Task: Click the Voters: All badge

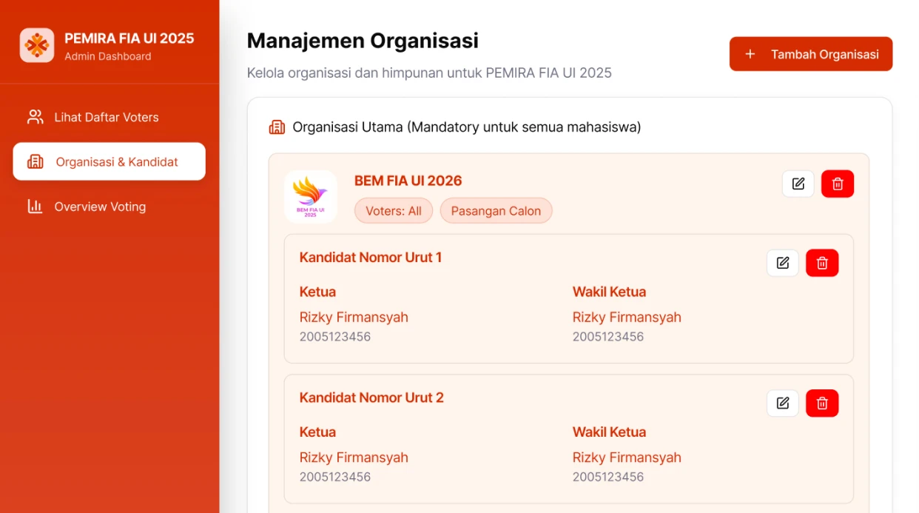Action: coord(394,211)
